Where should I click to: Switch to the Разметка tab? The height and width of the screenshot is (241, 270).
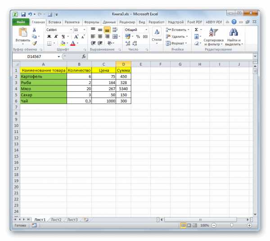coord(72,22)
